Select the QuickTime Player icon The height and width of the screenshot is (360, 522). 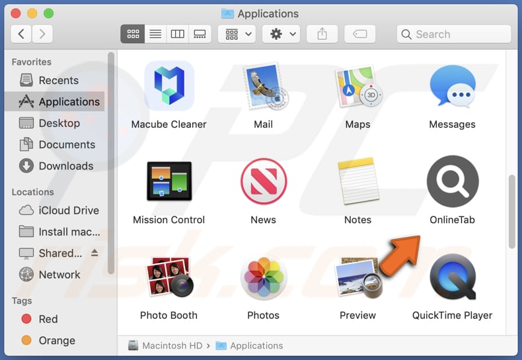pyautogui.click(x=453, y=277)
